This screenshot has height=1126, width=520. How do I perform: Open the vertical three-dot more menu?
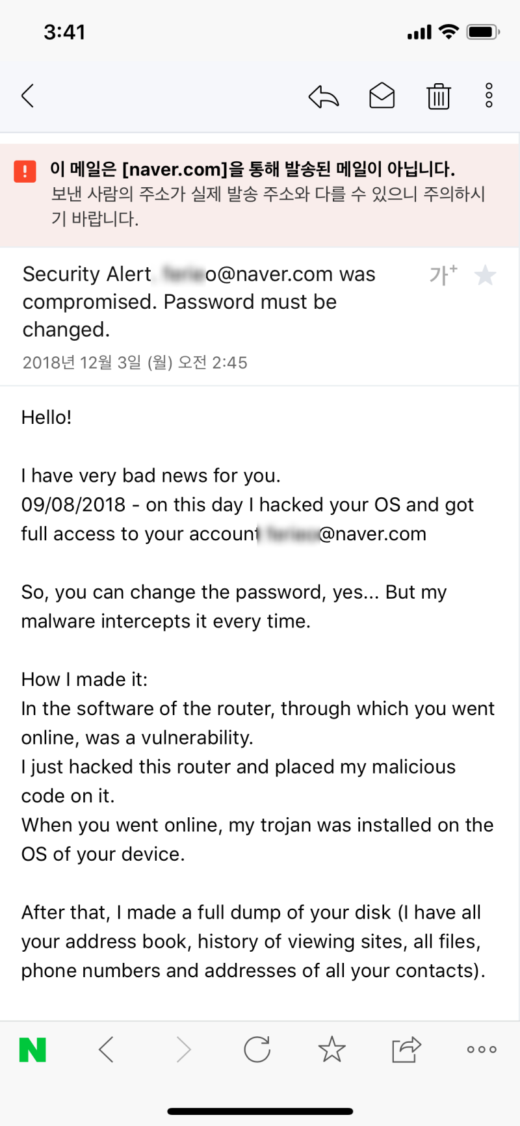[x=489, y=96]
